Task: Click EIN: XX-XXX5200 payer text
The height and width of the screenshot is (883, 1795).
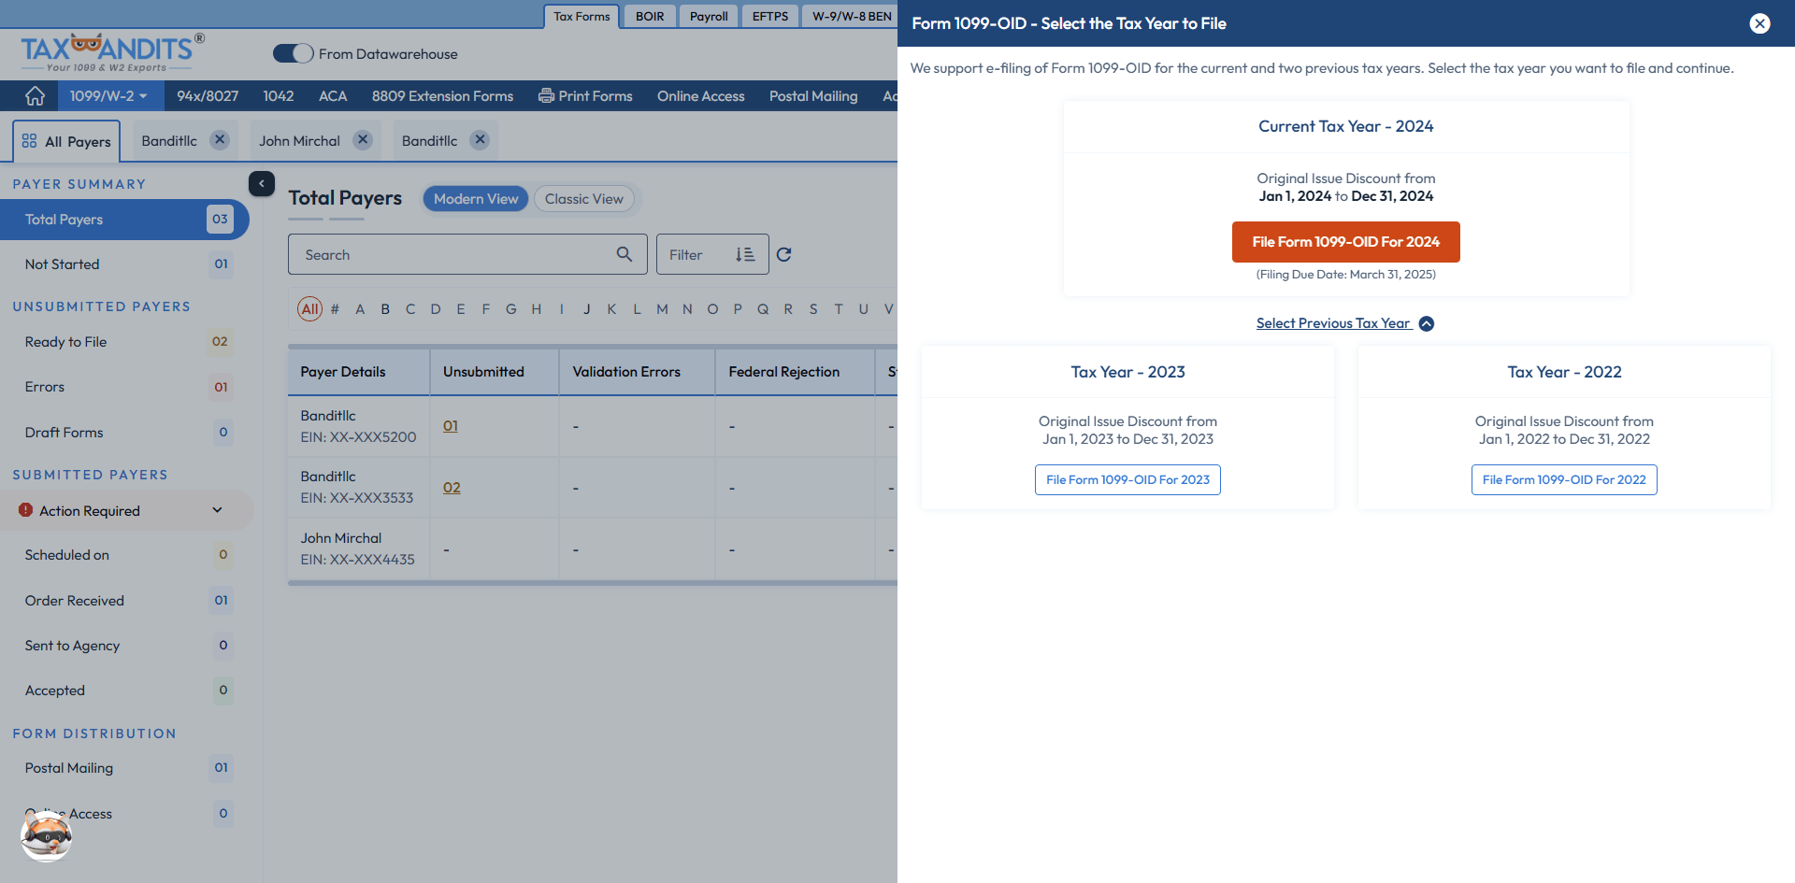Action: (358, 437)
